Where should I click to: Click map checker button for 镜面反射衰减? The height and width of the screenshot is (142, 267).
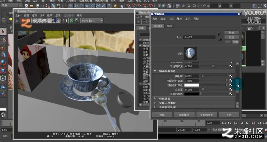coord(231,80)
